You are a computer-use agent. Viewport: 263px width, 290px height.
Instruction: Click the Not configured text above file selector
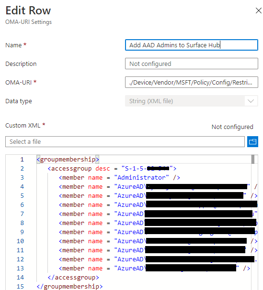[x=232, y=127]
